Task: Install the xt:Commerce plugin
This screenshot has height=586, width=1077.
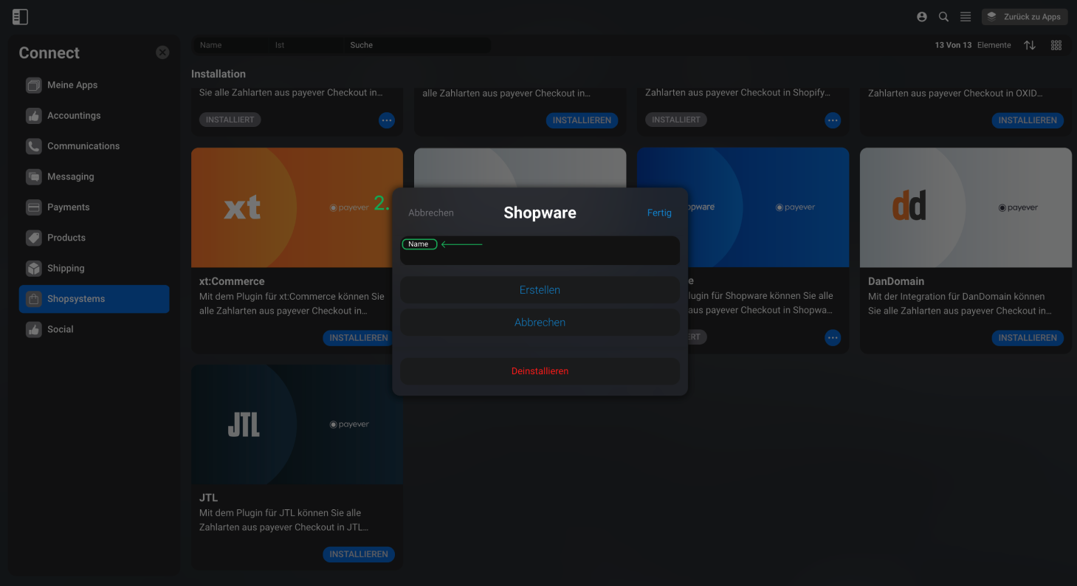Action: coord(359,338)
